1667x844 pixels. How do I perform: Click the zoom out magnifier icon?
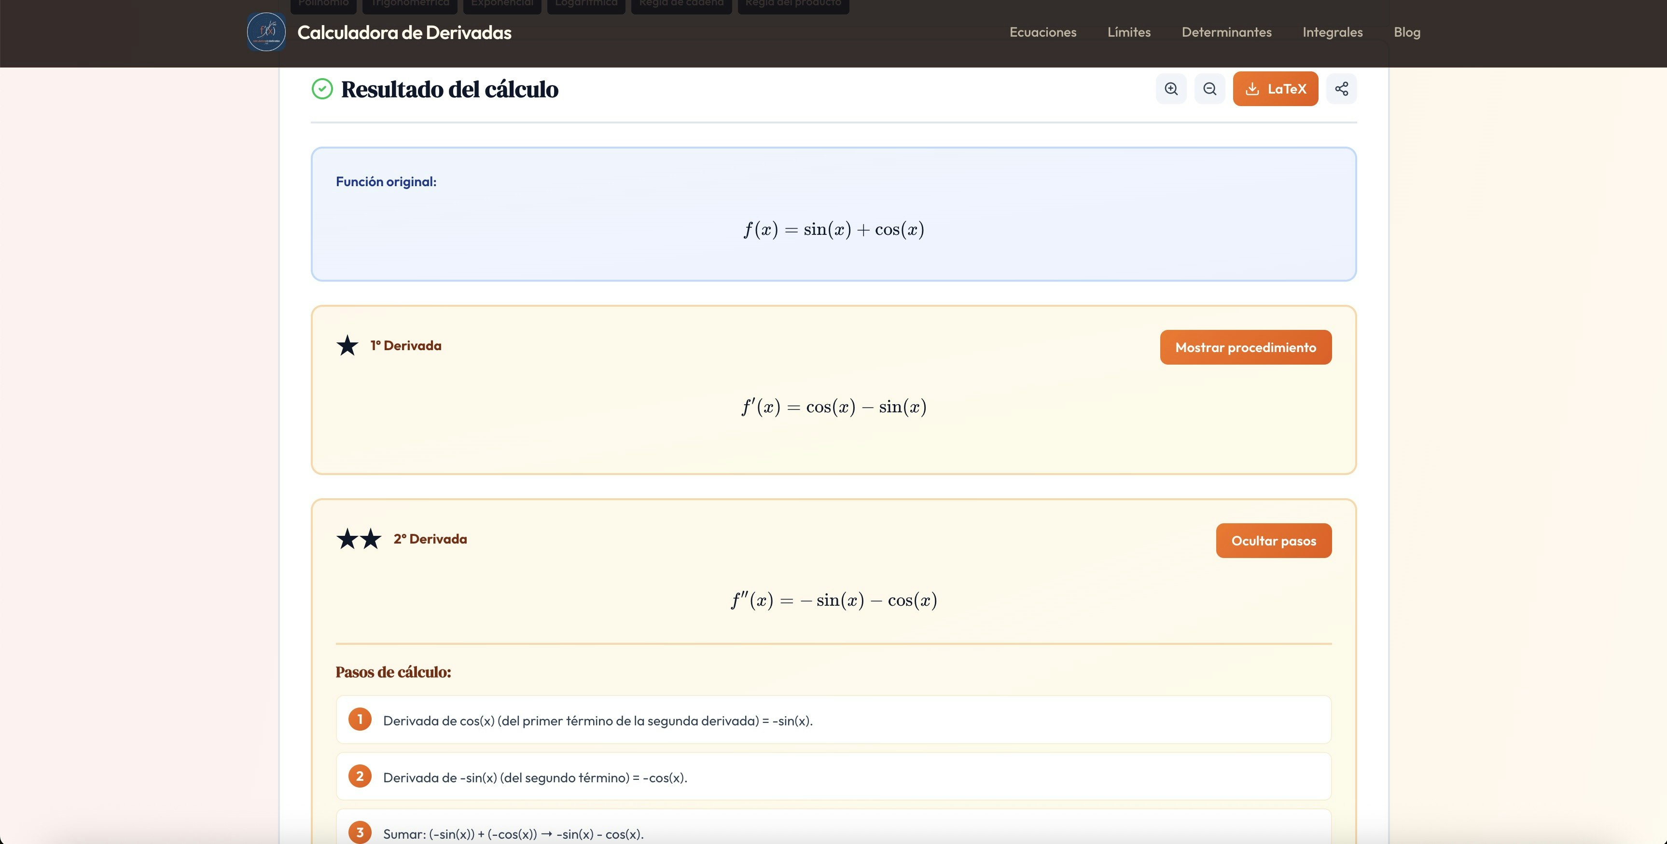pos(1209,89)
